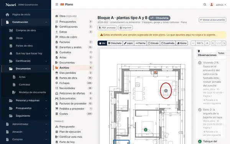Click Volver al documento
The height and width of the screenshot is (144, 230).
click(212, 20)
